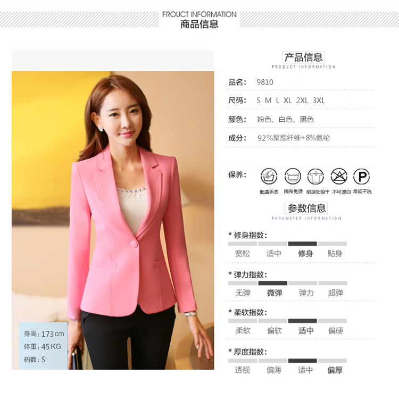399x400 pixels.
Task: Click the dry-in-shade shirt icon
Action: coord(315,176)
